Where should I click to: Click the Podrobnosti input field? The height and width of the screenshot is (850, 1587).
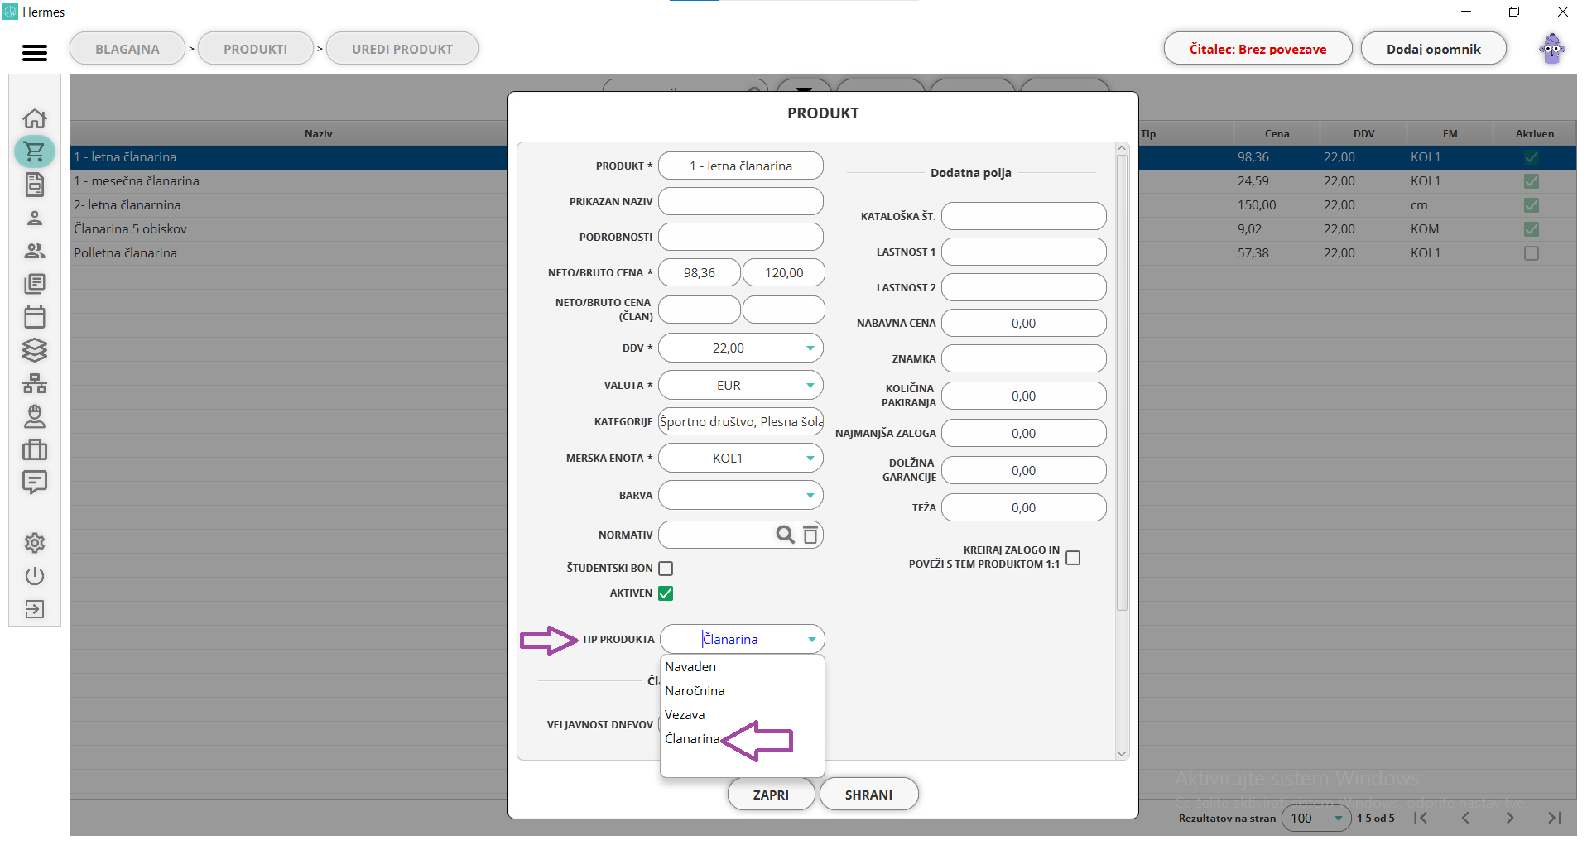tap(741, 238)
